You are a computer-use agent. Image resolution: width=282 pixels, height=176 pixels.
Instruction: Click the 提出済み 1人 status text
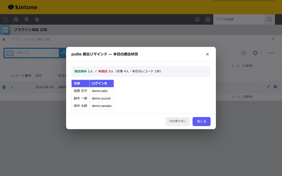coord(84,71)
